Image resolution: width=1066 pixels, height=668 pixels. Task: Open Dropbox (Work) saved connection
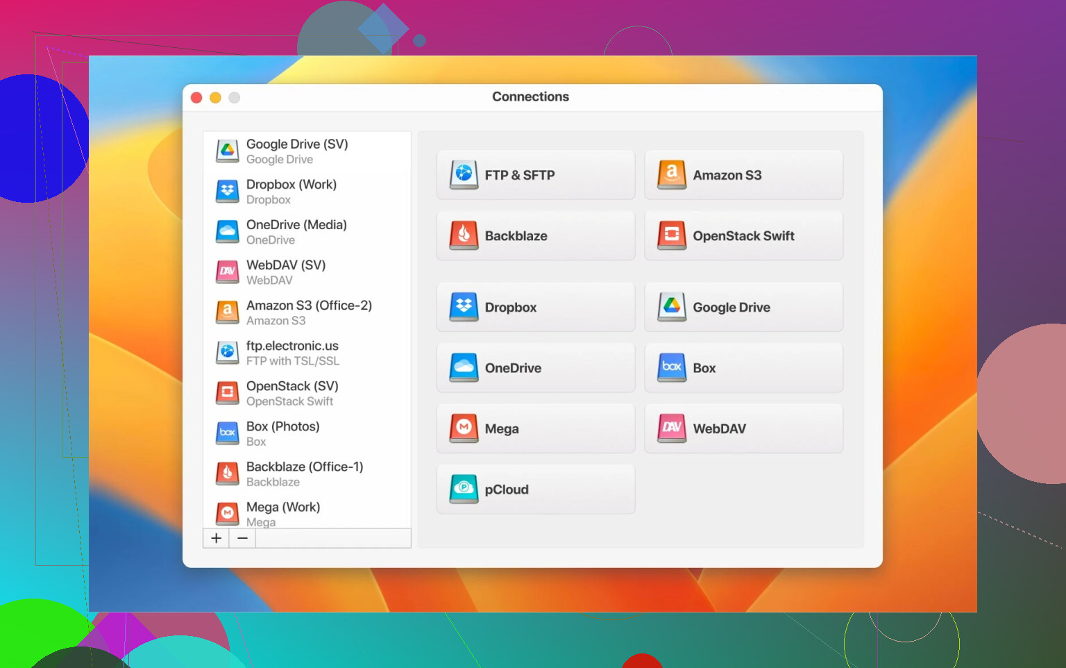pos(291,192)
